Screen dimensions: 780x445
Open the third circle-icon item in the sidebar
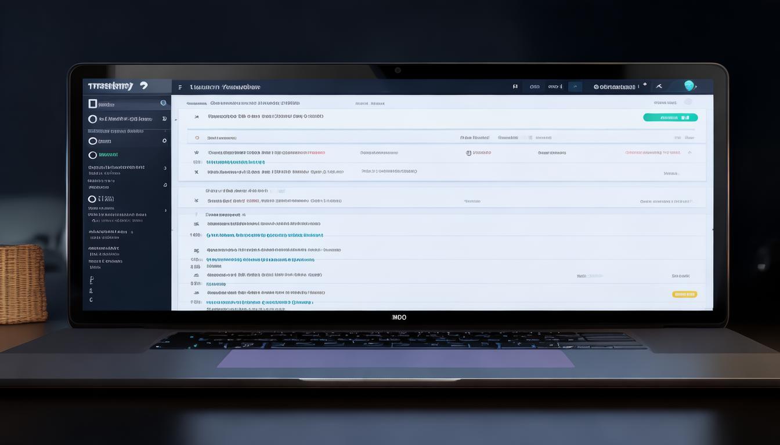(x=92, y=141)
